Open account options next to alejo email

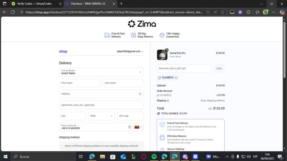[x=143, y=51]
